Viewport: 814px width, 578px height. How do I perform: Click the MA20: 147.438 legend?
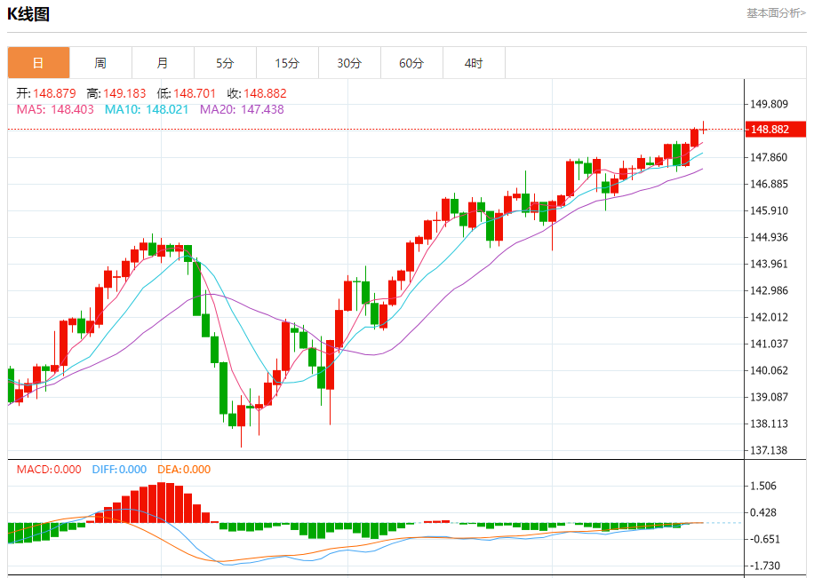(x=242, y=109)
